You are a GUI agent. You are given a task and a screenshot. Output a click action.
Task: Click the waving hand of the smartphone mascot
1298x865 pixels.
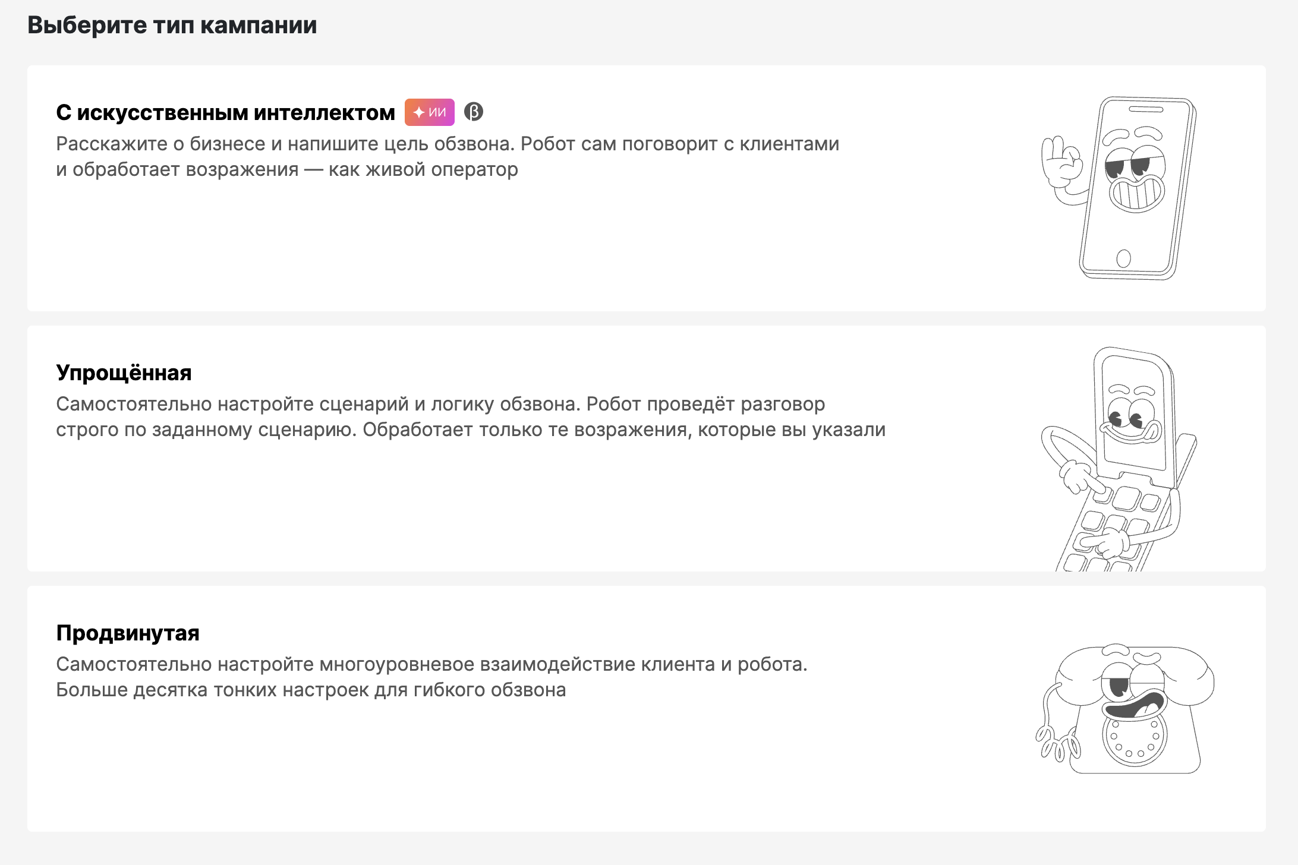1061,163
